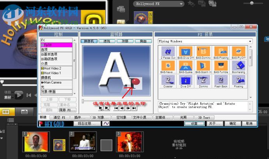Screen dimensions: 269x159
Task: Cancel with the 取消 button
Action: click(249, 123)
